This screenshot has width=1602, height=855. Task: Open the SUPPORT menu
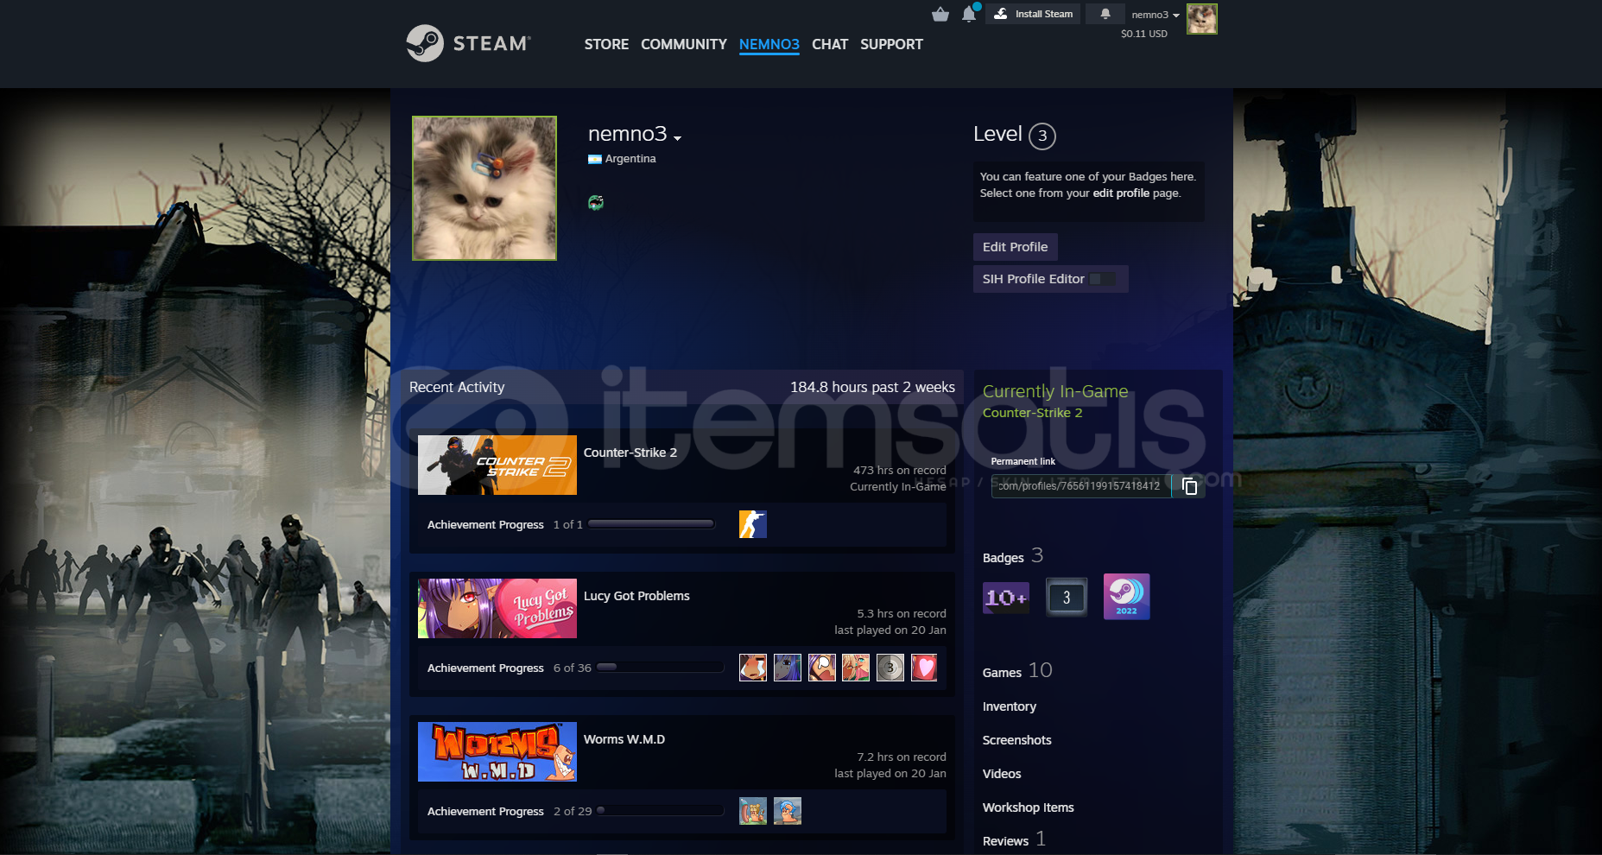[891, 44]
